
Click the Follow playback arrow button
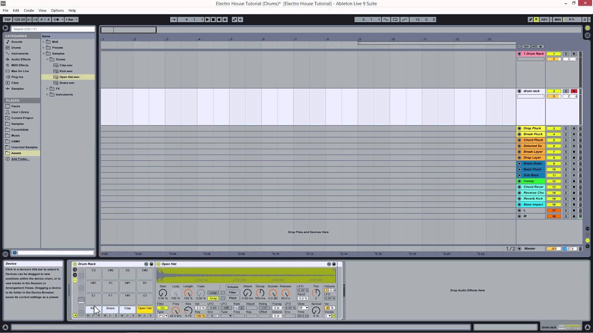(x=173, y=19)
